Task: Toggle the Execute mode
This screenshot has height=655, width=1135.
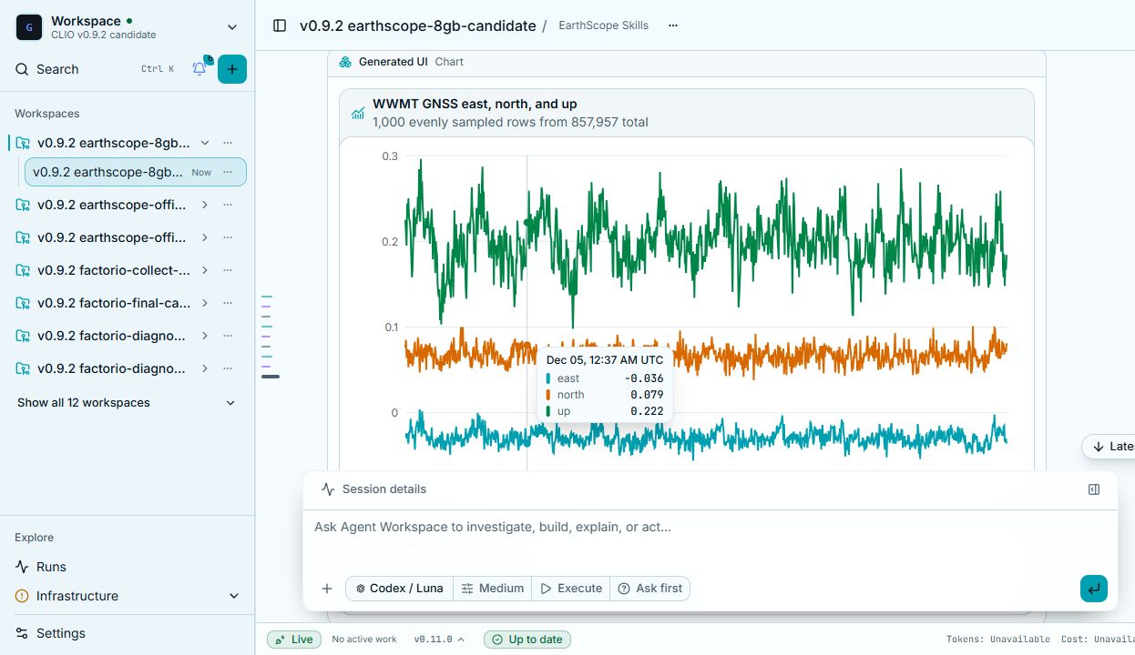Action: (571, 589)
